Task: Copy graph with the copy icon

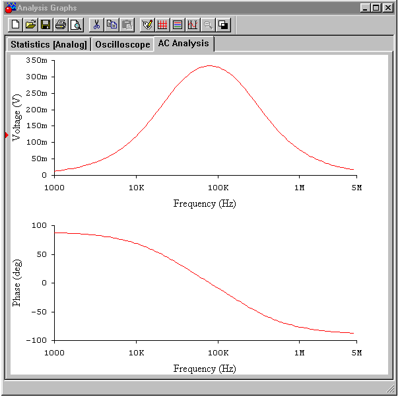Action: (112, 24)
